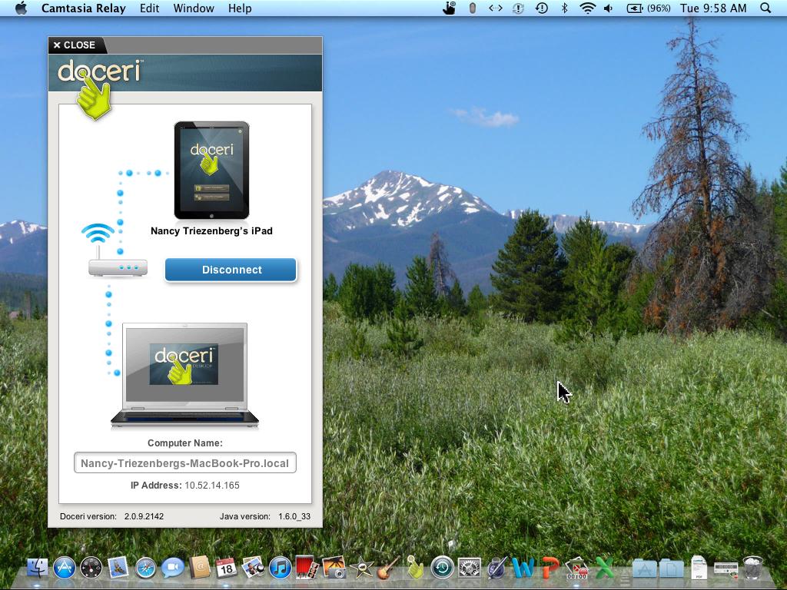787x590 pixels.
Task: Click the sync alert status icon
Action: pyautogui.click(x=519, y=8)
